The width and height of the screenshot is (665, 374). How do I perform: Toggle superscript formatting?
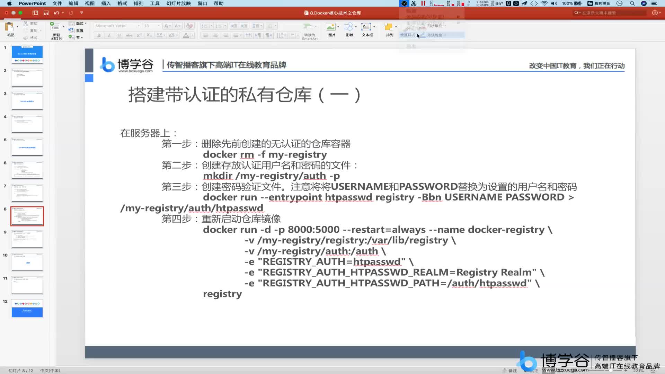coord(139,35)
